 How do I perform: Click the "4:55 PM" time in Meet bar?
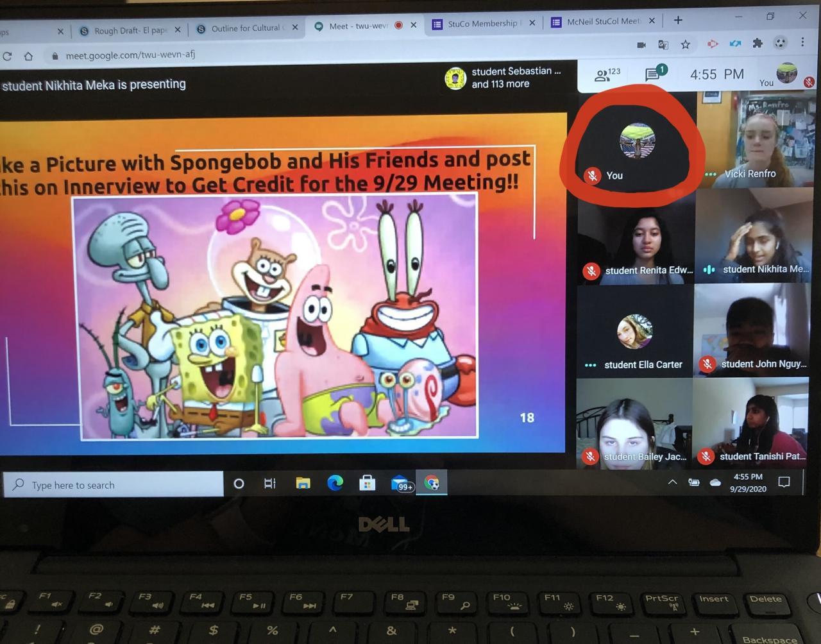(717, 74)
